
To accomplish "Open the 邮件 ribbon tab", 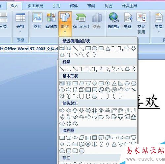I will 74,6.
